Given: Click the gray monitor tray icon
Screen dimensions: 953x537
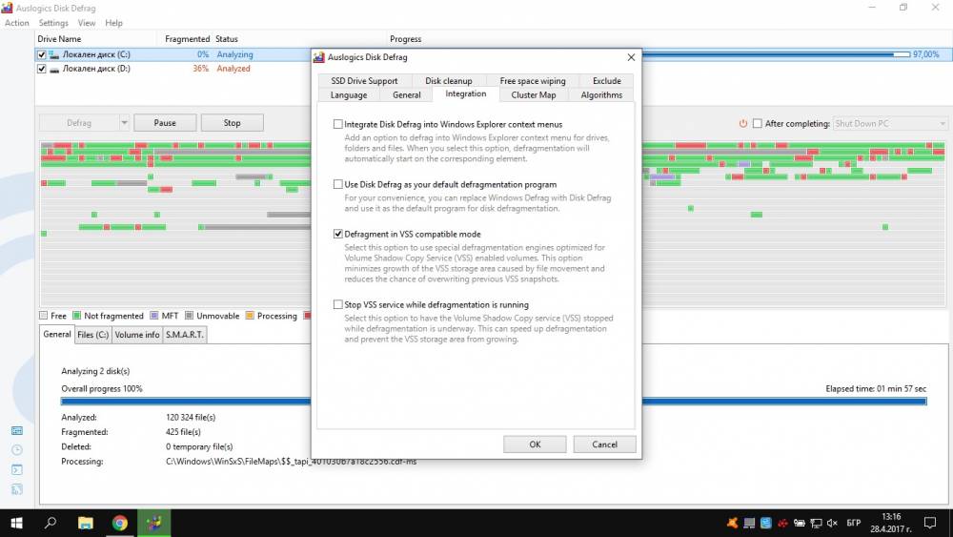Looking at the screenshot, I should tap(749, 523).
